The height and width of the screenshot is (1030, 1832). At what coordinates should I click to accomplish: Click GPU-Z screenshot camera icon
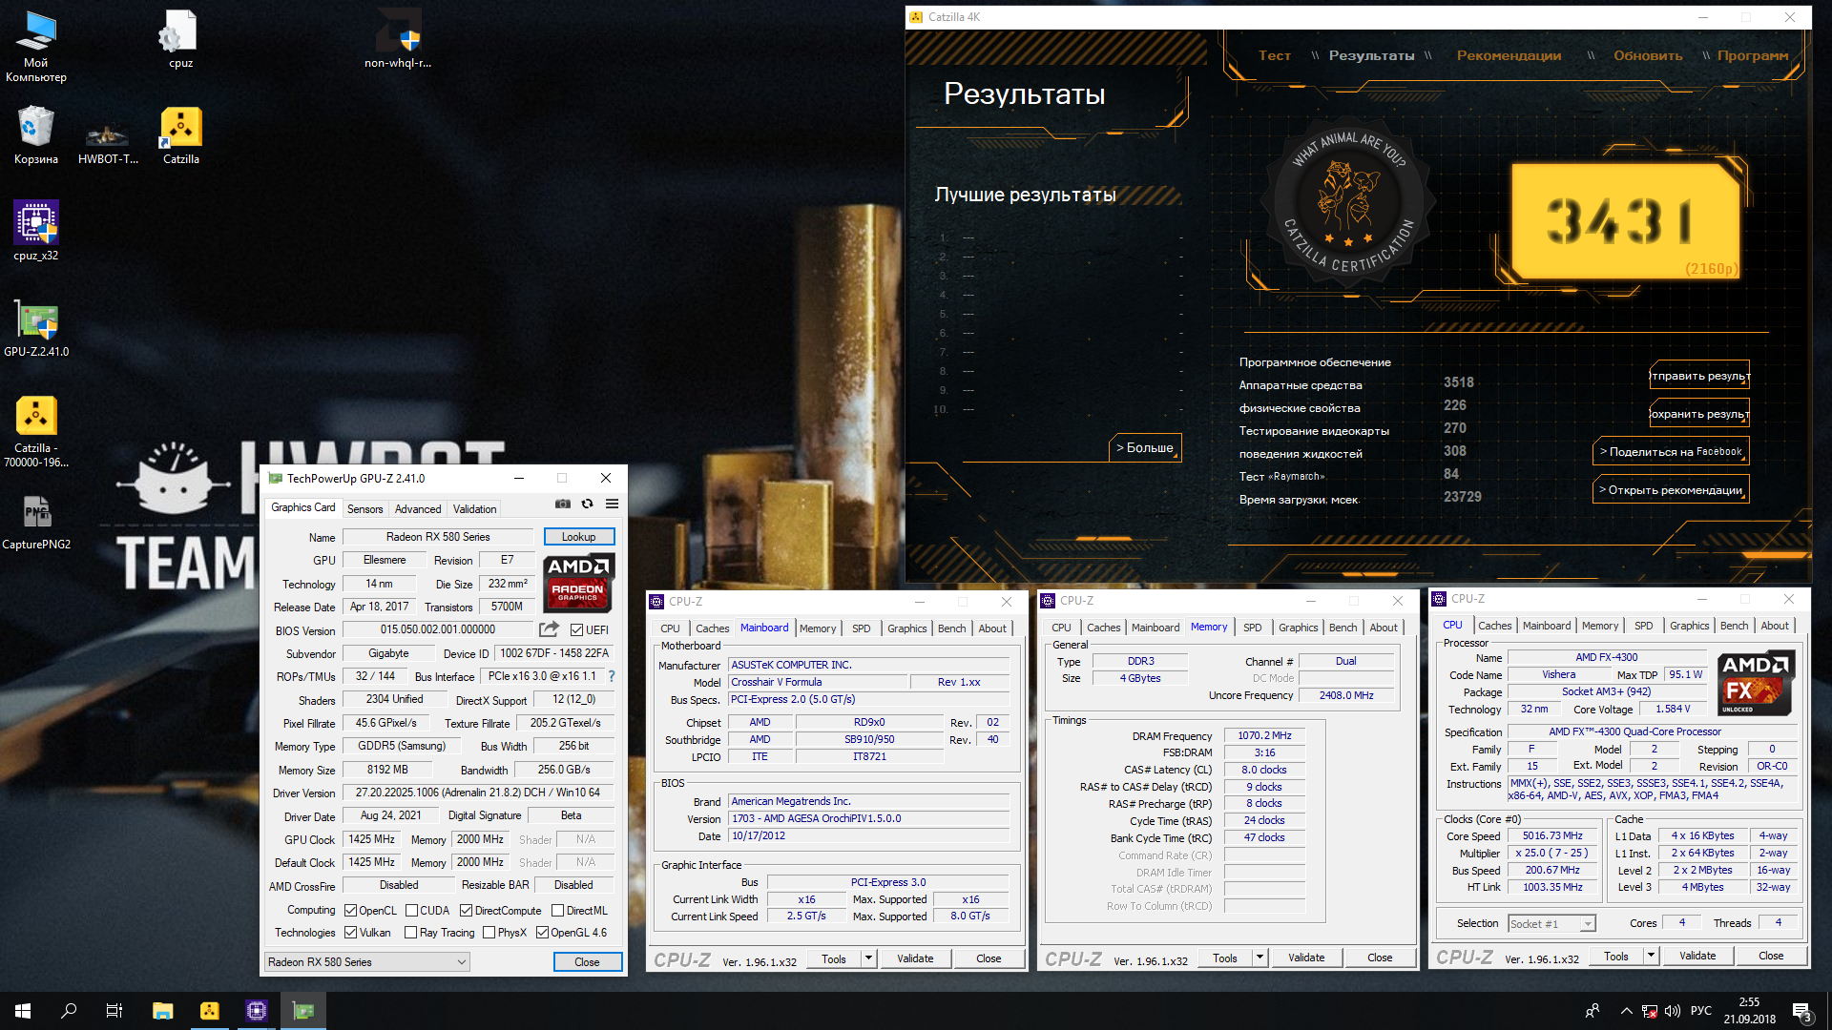[563, 504]
